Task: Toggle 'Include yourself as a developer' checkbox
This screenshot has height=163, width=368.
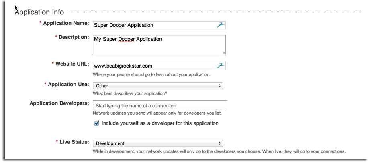Action: (x=96, y=123)
